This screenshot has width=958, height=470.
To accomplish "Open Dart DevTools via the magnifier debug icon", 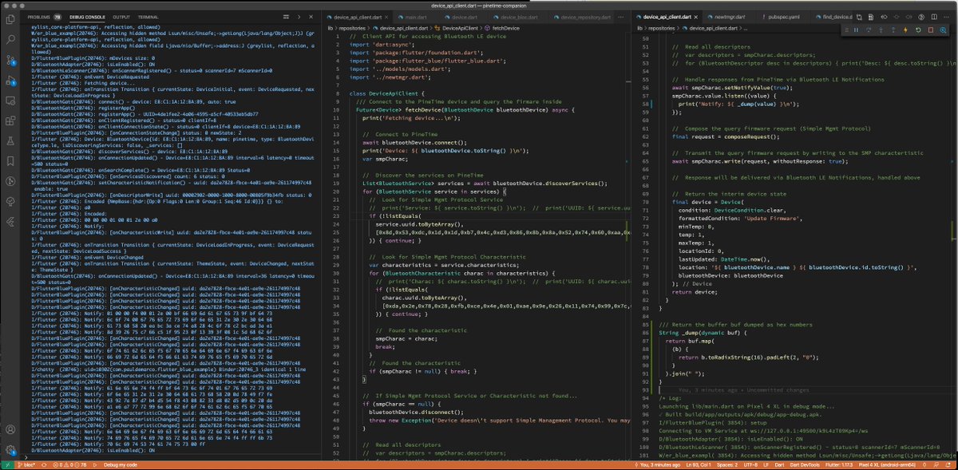I will [x=943, y=30].
